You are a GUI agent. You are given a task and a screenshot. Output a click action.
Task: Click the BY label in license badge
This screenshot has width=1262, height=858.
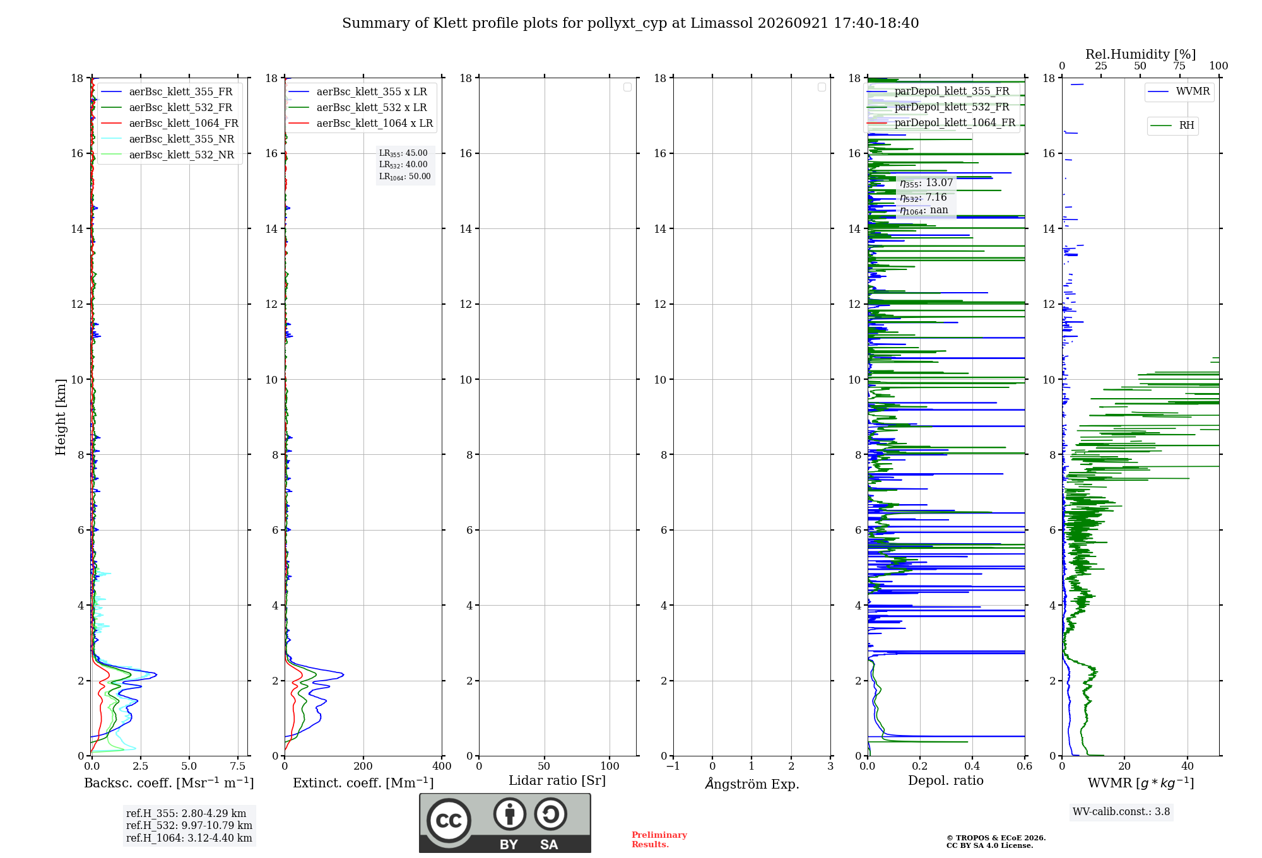point(509,845)
